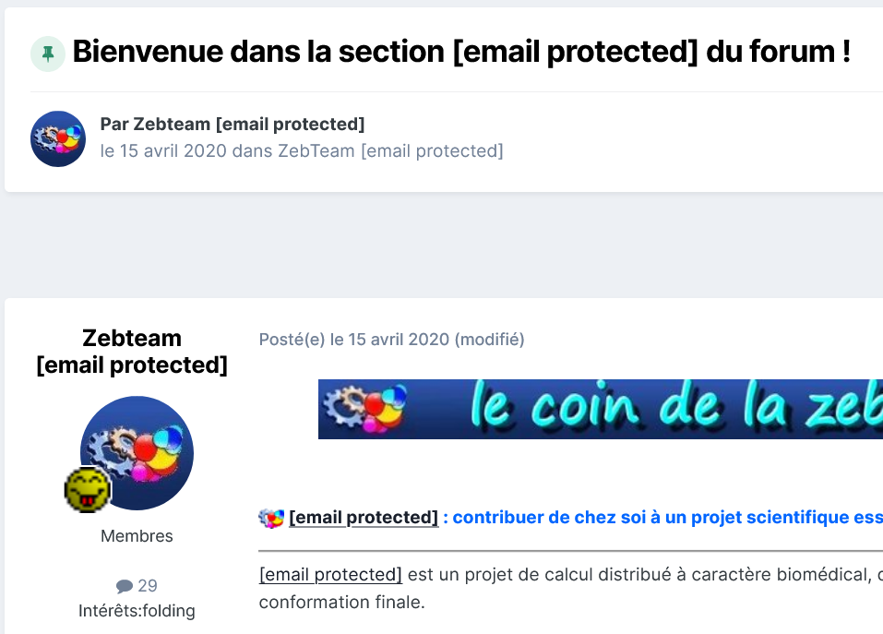Open the small Zebteam avatar in topic header
883x634 pixels.
click(58, 138)
